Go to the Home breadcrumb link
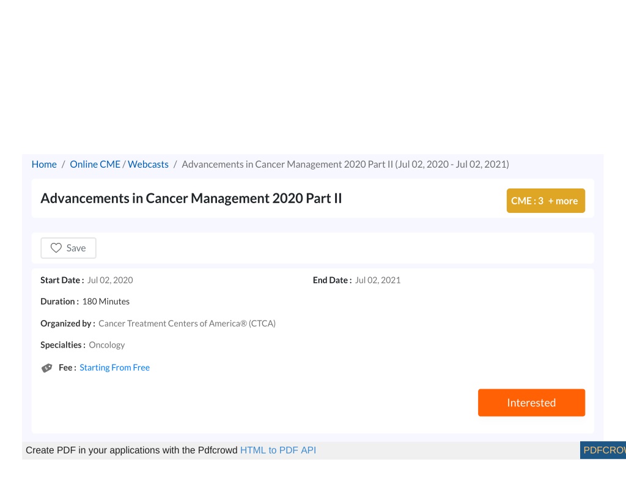Image resolution: width=626 pixels, height=484 pixels. (44, 164)
